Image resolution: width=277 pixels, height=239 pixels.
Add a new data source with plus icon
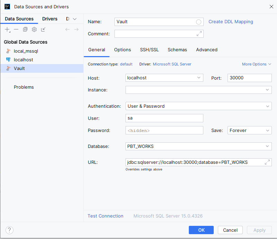(7, 29)
